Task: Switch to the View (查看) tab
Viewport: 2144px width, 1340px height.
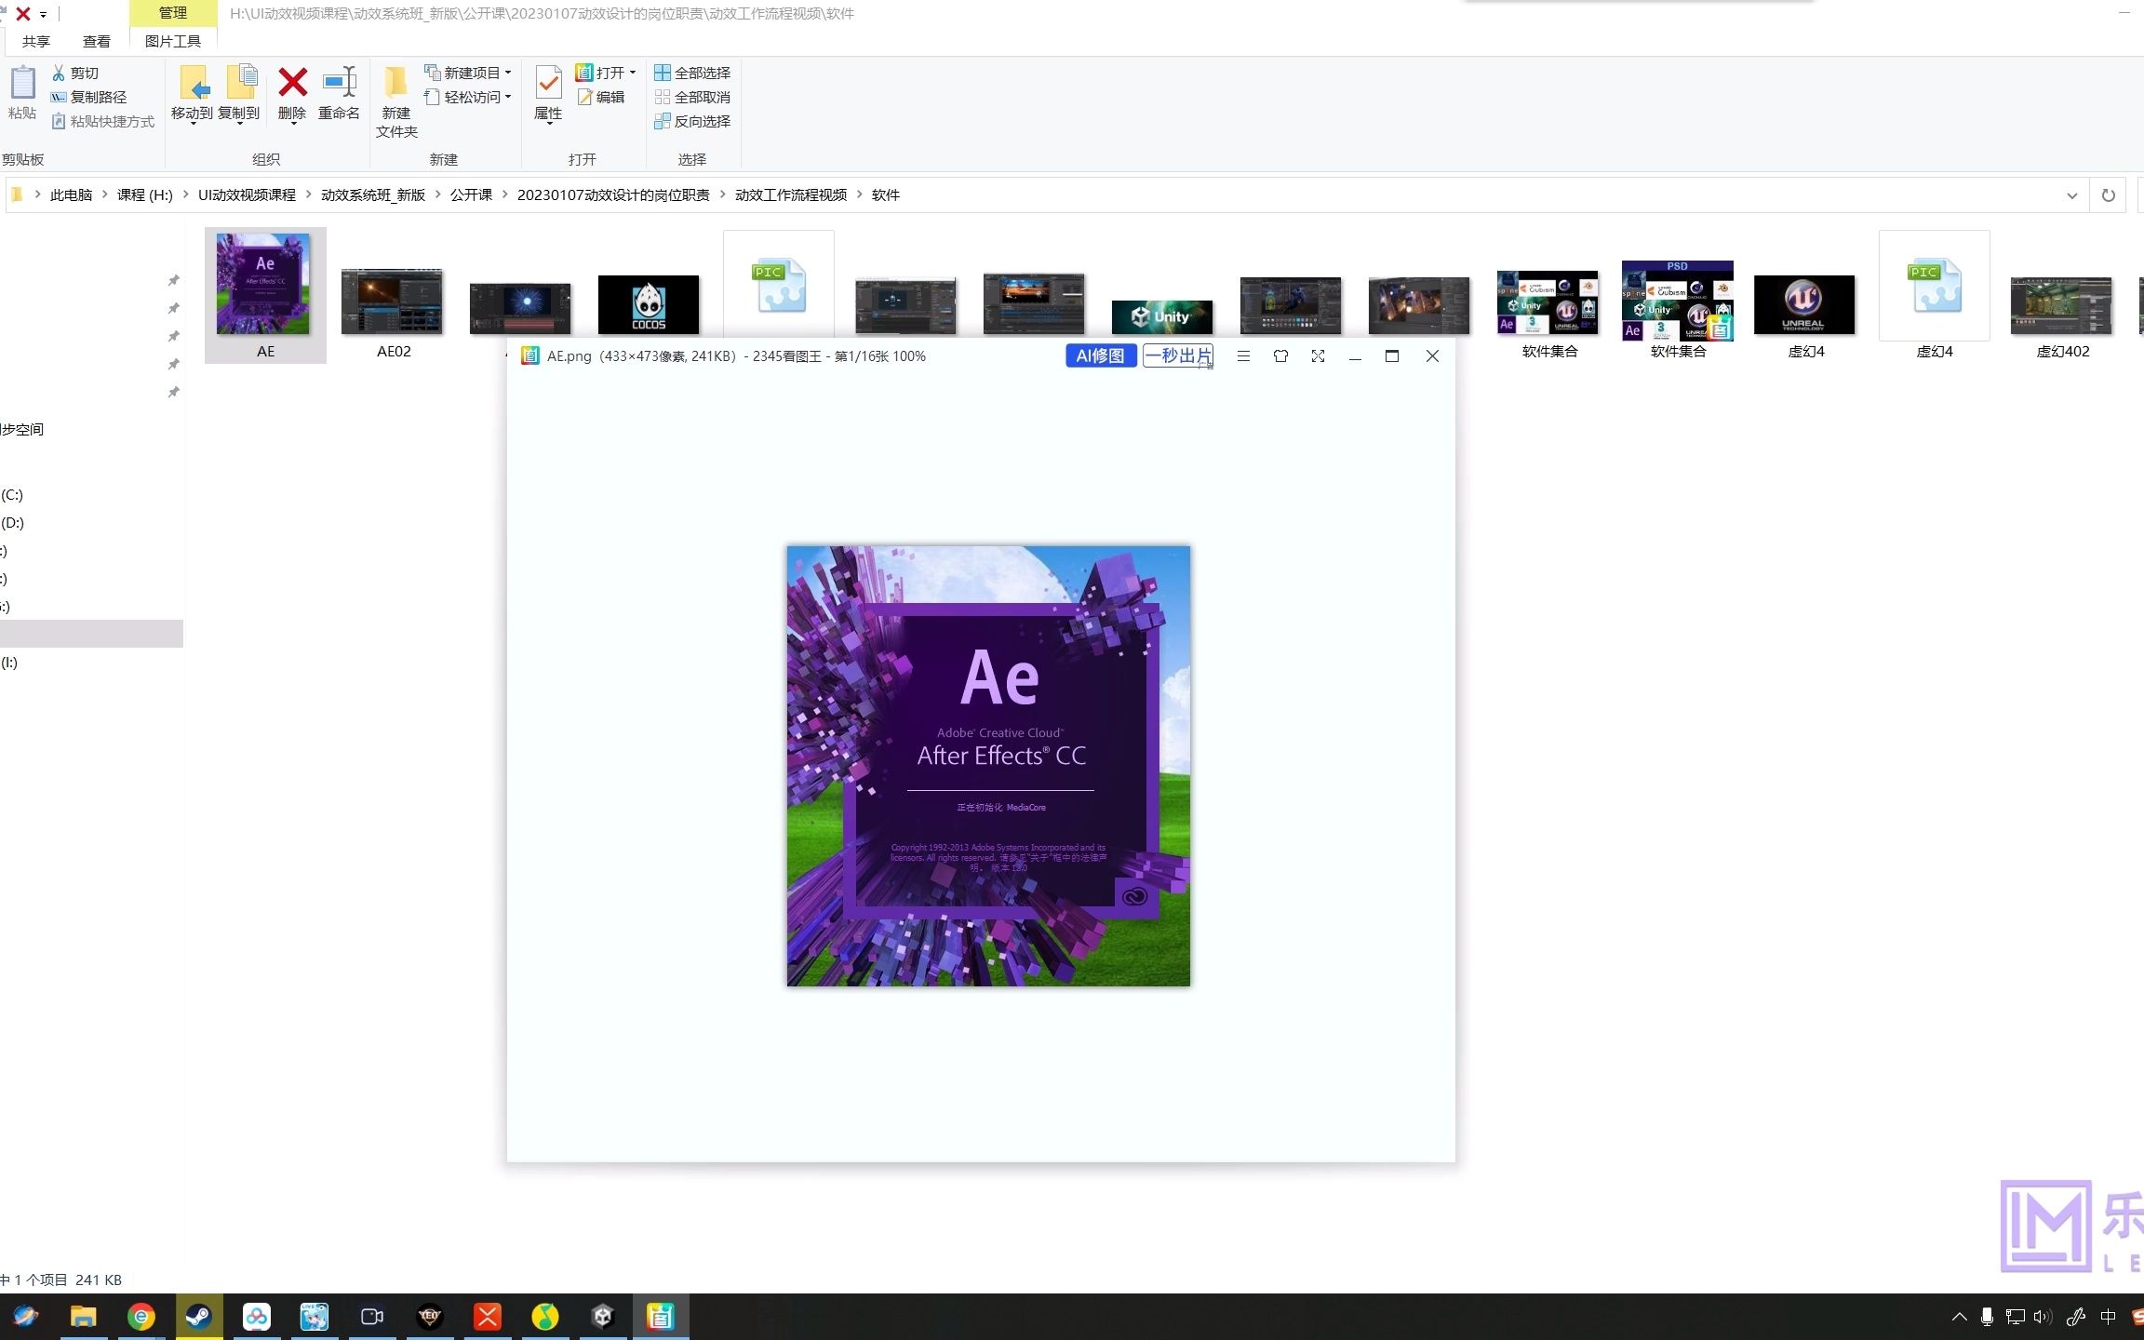Action: [97, 41]
